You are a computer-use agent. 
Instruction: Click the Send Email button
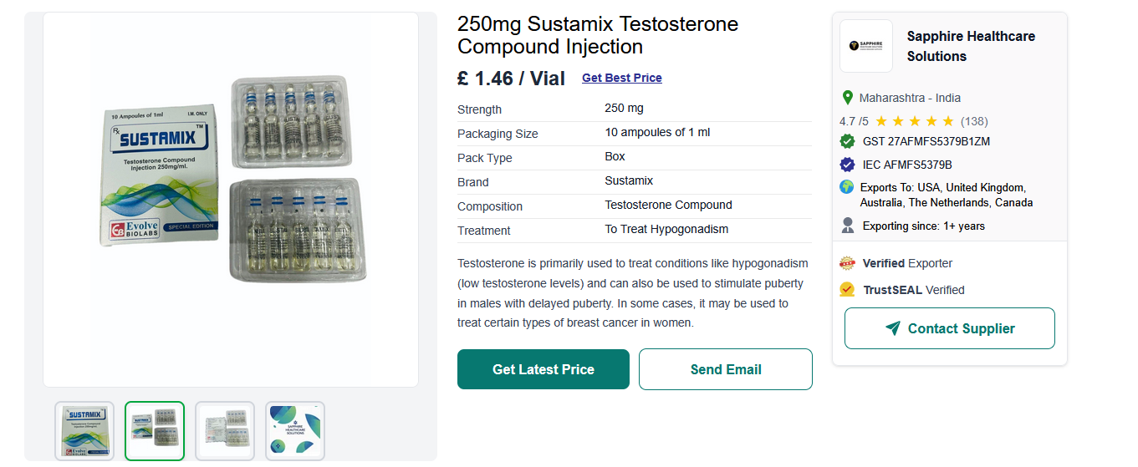point(726,369)
